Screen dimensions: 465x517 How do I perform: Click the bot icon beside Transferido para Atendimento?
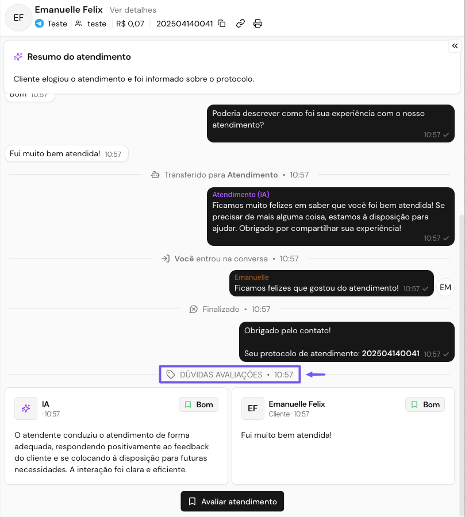pyautogui.click(x=155, y=175)
